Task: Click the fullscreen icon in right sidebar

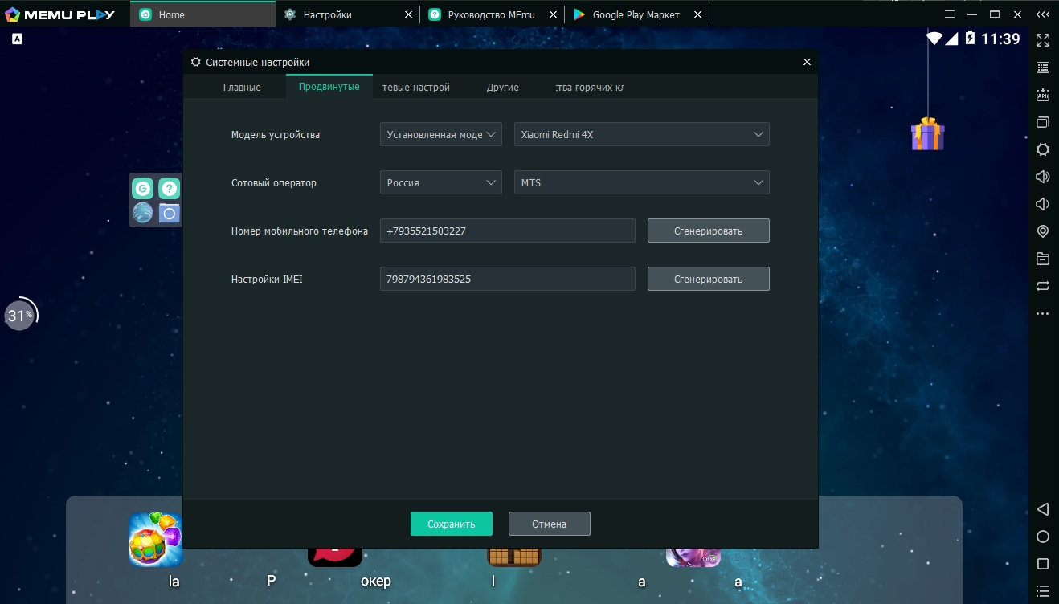Action: [x=1043, y=40]
